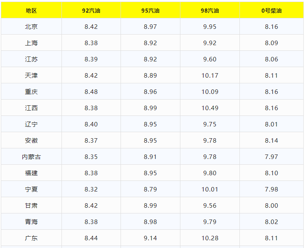Screen dimensions: 305x248
Task: Click 江西 98汽油 price 10.49
Action: (x=210, y=108)
